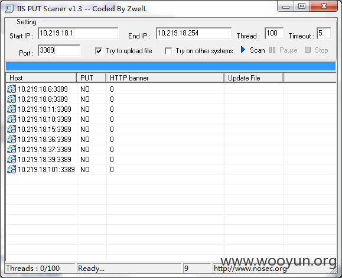Sort by HTTP banner column header
Screen dimensions: 342x278
[x=165, y=78]
